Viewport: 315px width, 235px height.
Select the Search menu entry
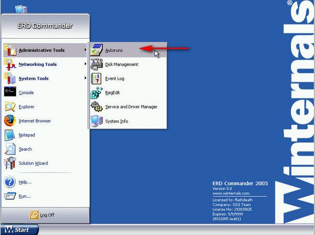45,149
